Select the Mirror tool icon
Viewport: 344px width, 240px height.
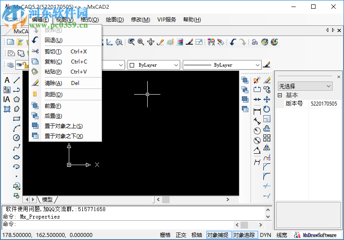(x=267, y=148)
